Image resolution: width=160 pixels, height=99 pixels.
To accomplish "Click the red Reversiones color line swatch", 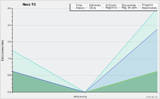I will click(x=139, y=8).
